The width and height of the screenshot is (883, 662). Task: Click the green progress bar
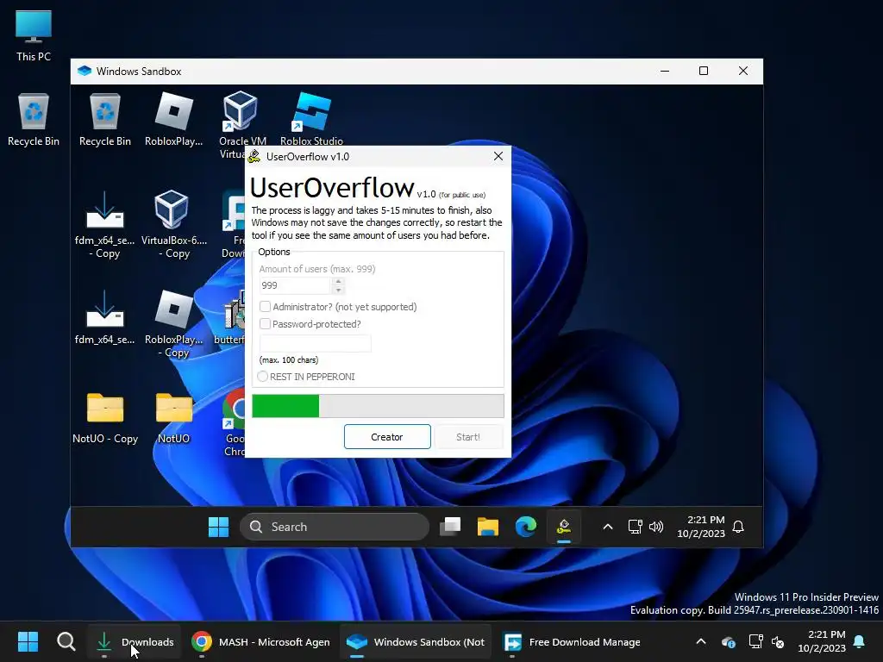click(x=378, y=406)
